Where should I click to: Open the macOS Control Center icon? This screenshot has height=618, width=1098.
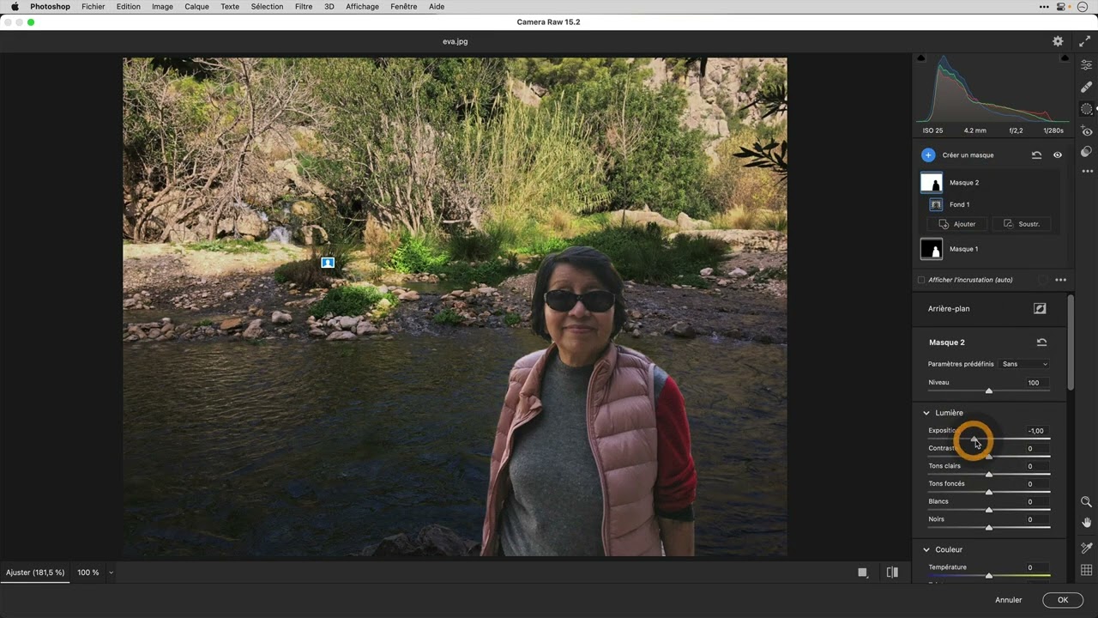[1062, 7]
